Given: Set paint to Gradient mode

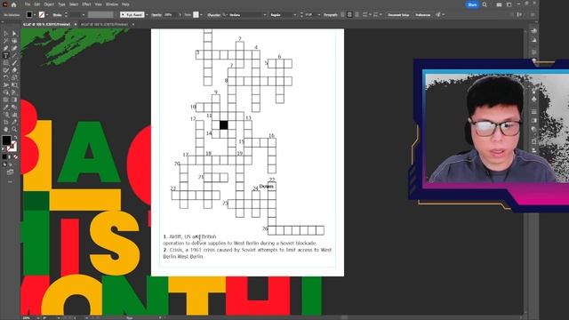Looking at the screenshot, I should (x=10, y=156).
